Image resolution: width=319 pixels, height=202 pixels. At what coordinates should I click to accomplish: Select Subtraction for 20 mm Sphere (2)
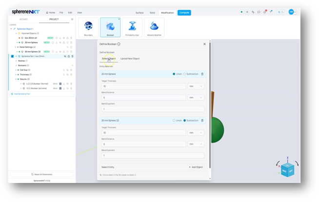[x=185, y=121]
